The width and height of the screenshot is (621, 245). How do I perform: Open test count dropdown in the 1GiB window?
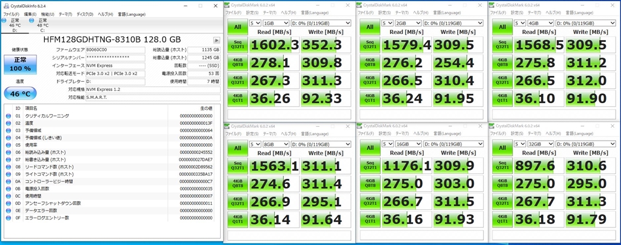pyautogui.click(x=255, y=23)
